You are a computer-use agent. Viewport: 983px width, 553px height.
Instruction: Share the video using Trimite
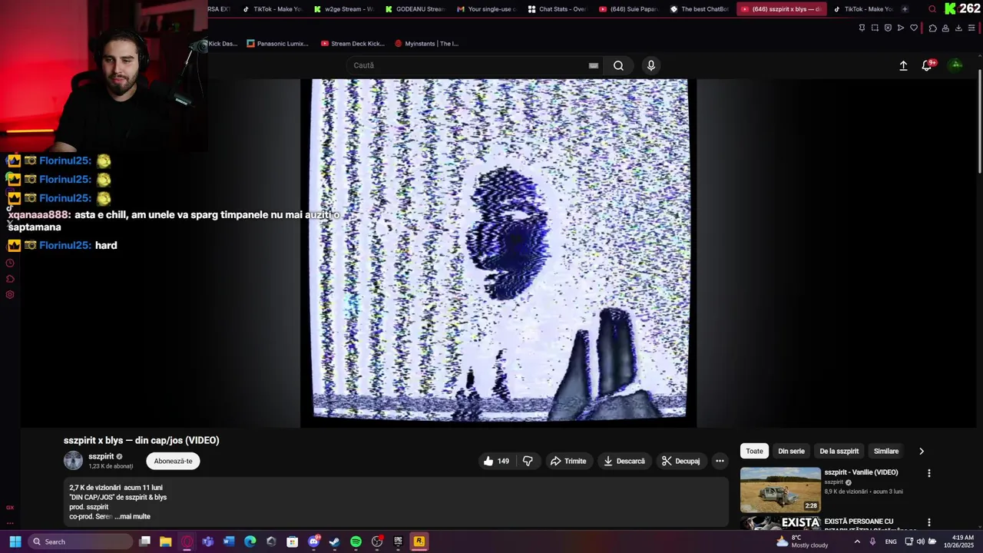(568, 461)
